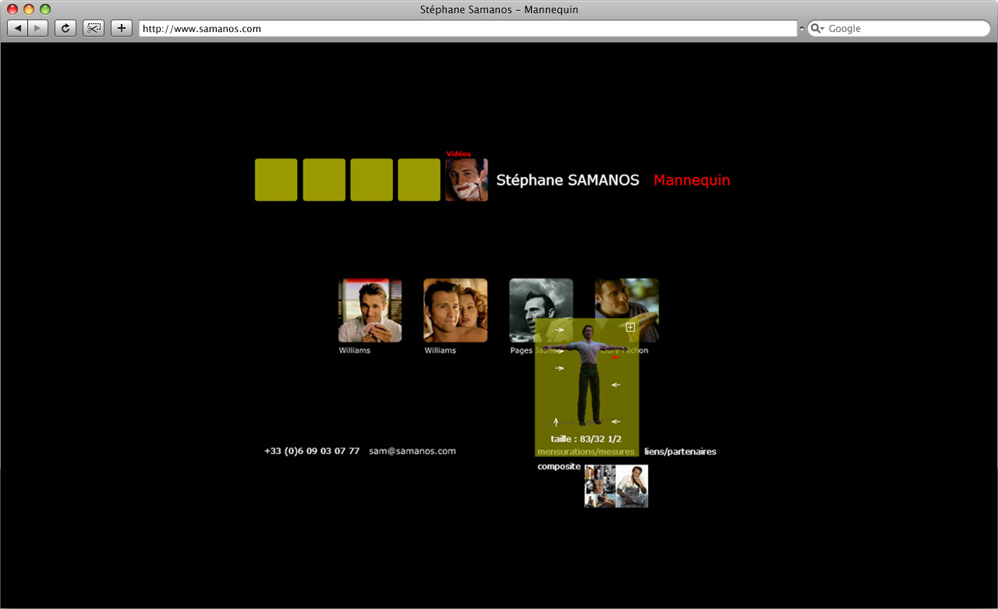Go forward to the next page
998x609 pixels.
38,28
